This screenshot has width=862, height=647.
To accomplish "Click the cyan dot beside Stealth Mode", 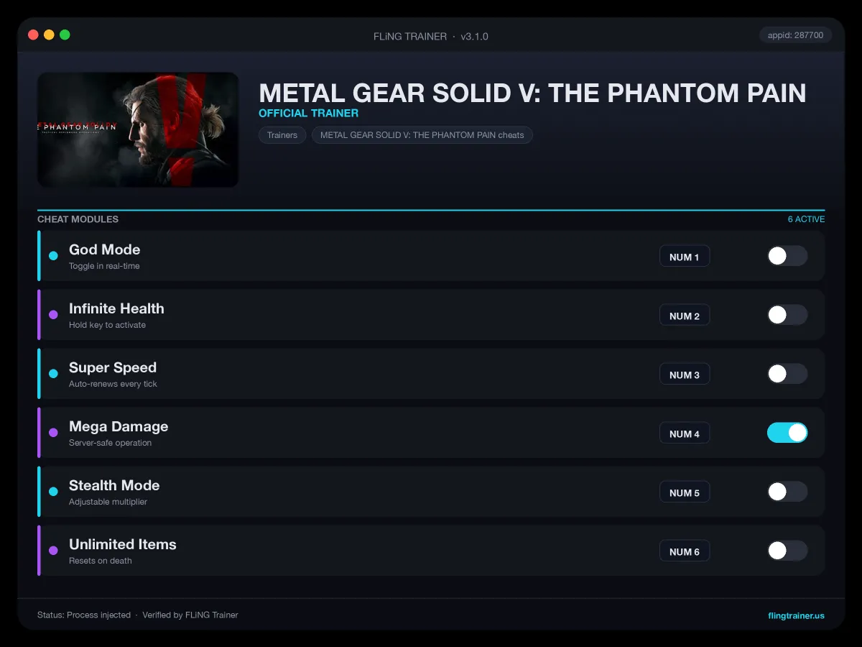I will tap(53, 492).
